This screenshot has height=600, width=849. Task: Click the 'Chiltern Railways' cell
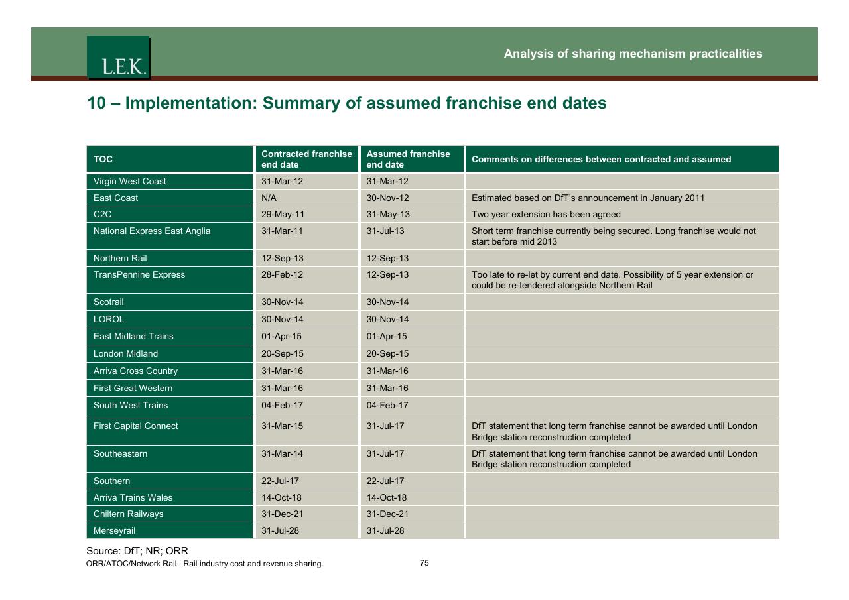[170, 514]
